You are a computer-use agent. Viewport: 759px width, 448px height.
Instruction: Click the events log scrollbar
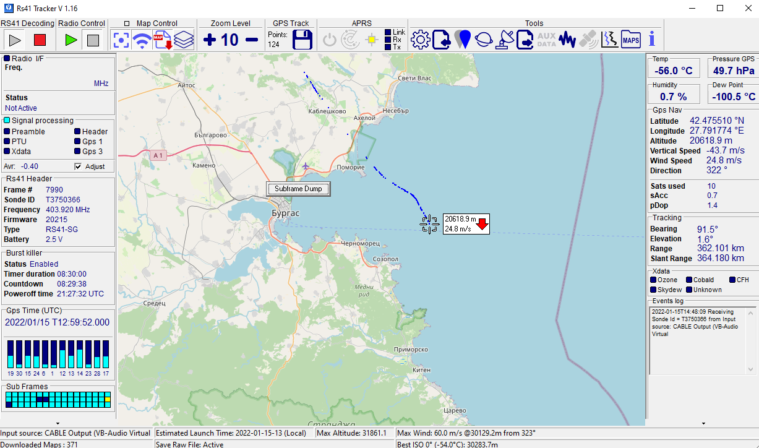(751, 340)
